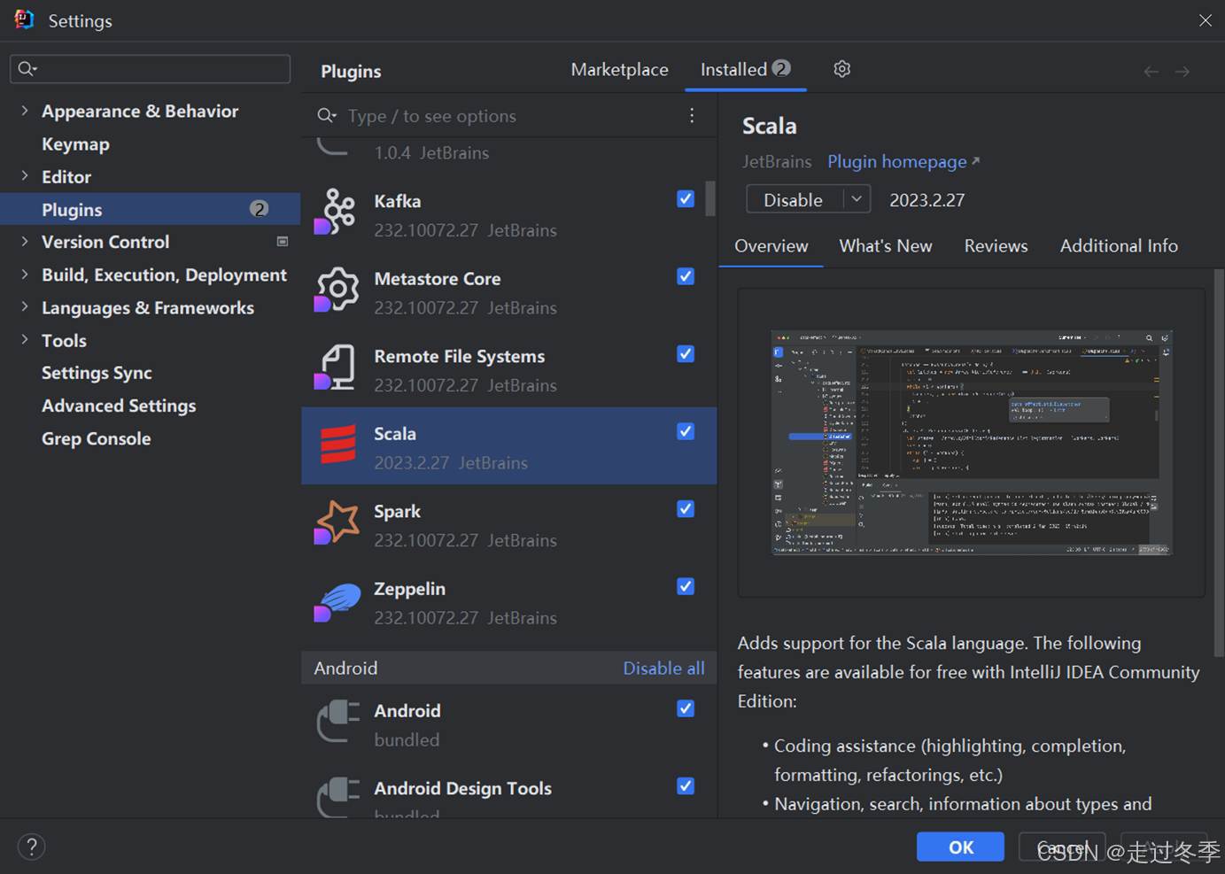Viewport: 1225px width, 874px height.
Task: Uncheck the Android plugin checkbox
Action: [x=686, y=708]
